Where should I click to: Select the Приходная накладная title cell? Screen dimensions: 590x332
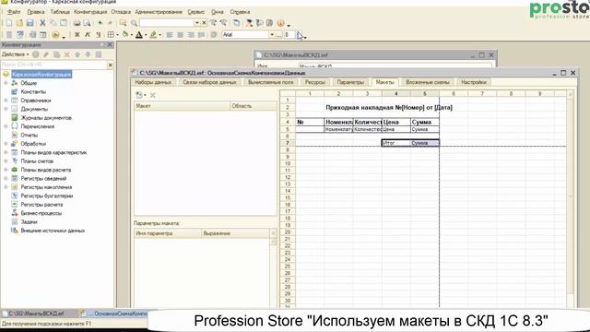[x=389, y=108]
